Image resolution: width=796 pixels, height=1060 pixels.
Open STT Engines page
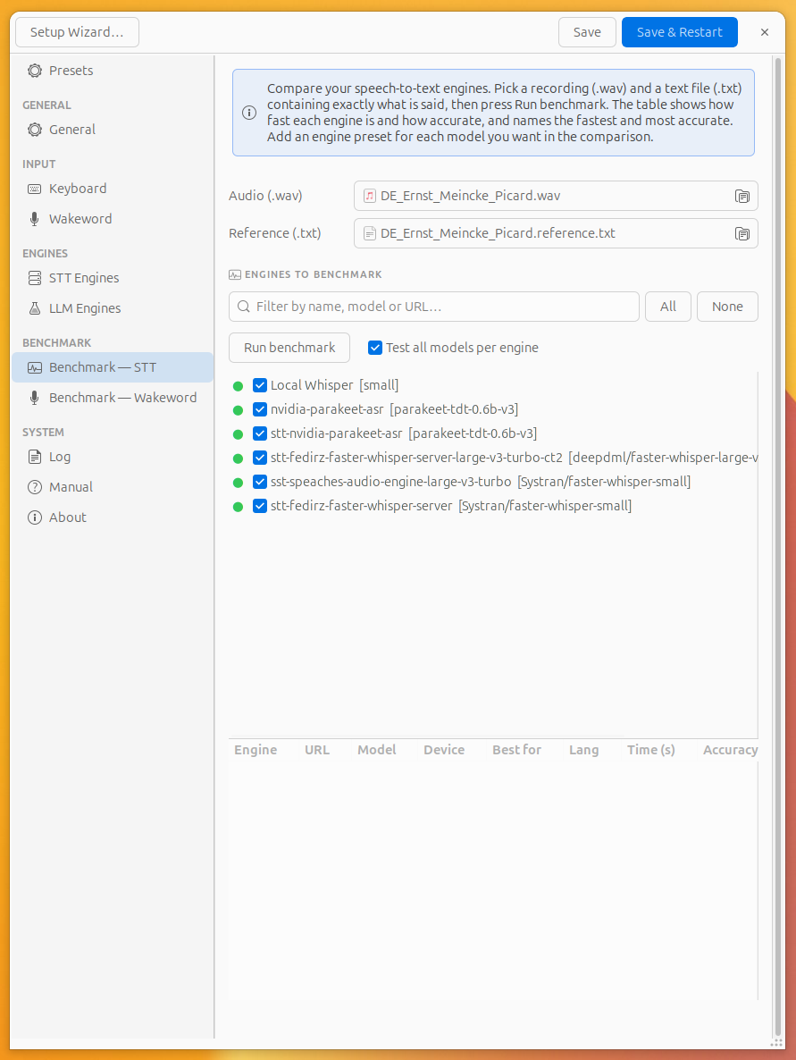(x=113, y=278)
